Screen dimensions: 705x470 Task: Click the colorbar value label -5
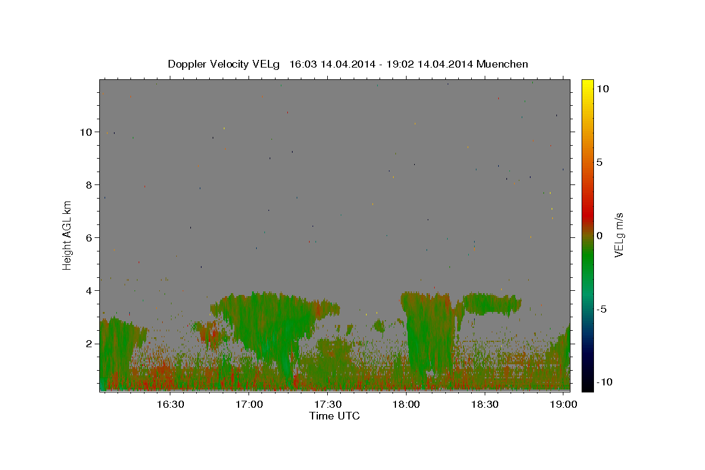601,309
